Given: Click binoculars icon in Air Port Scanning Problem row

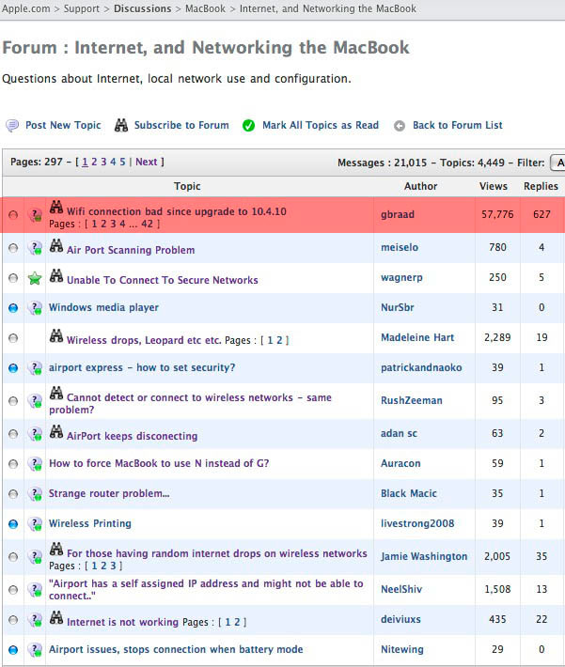Looking at the screenshot, I should tap(56, 245).
